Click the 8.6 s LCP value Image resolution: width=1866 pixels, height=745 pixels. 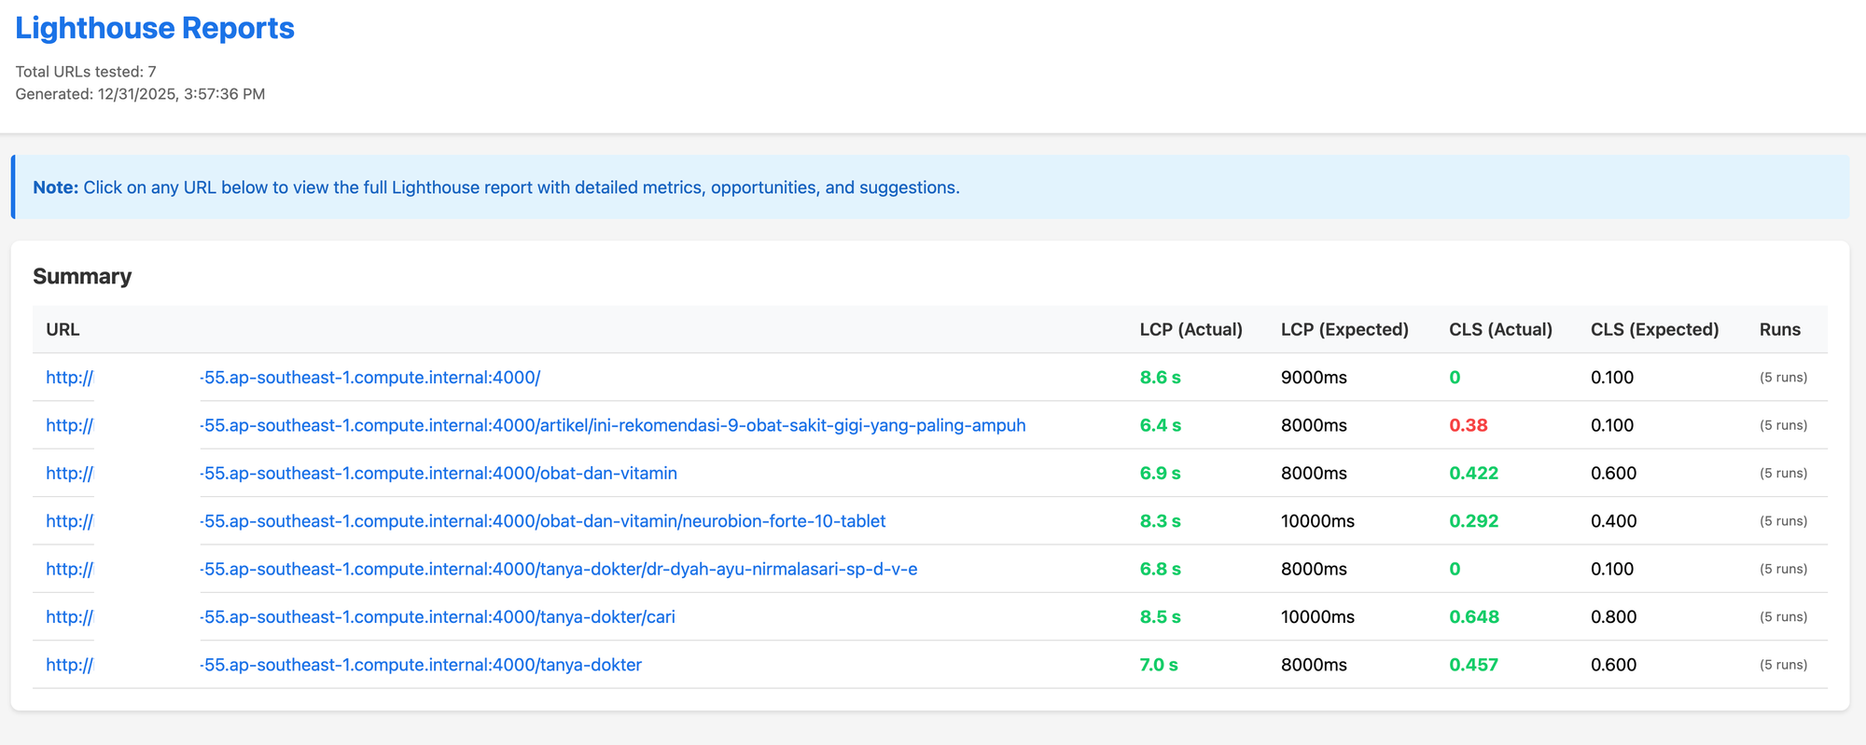[1160, 378]
